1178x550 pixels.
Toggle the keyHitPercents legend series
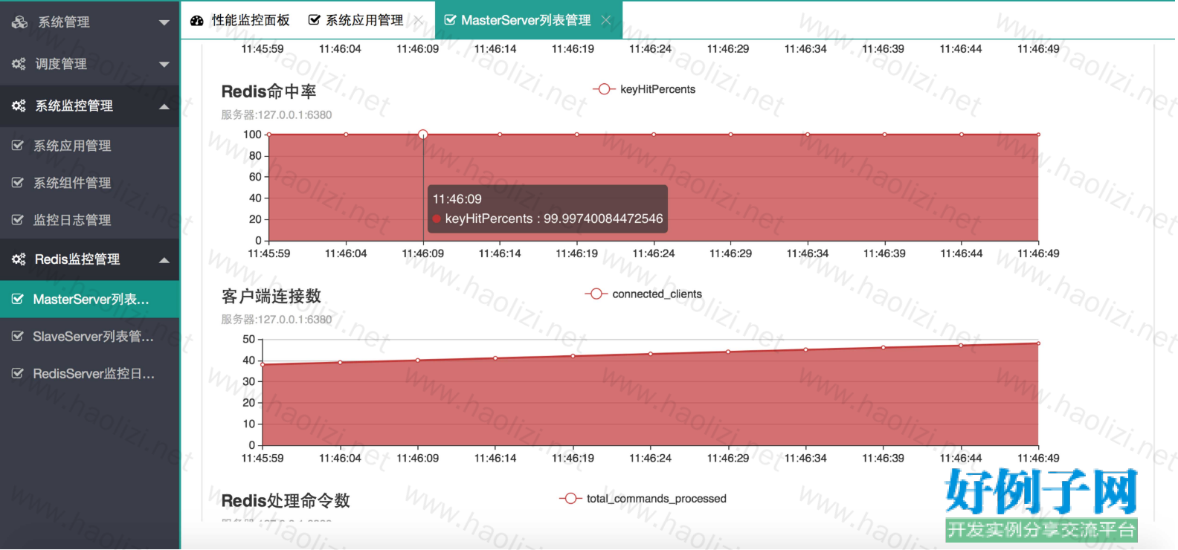[644, 89]
